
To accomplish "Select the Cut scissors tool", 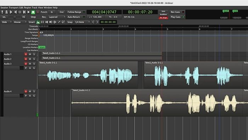I will point(46,22).
